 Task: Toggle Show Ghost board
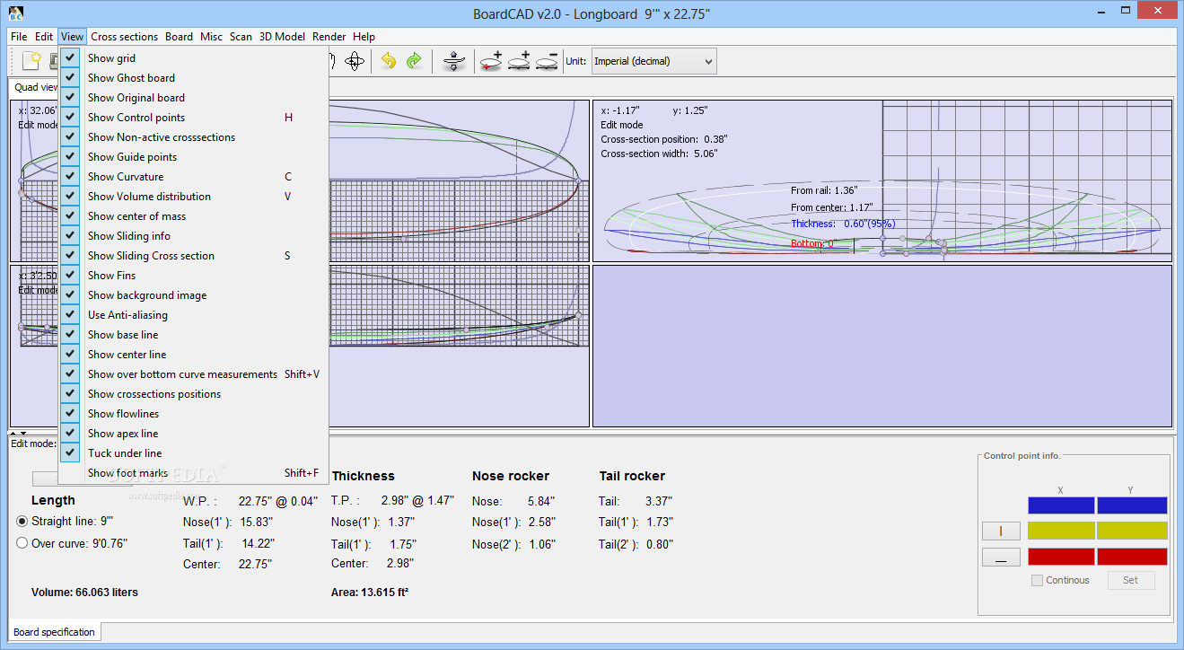(x=194, y=78)
